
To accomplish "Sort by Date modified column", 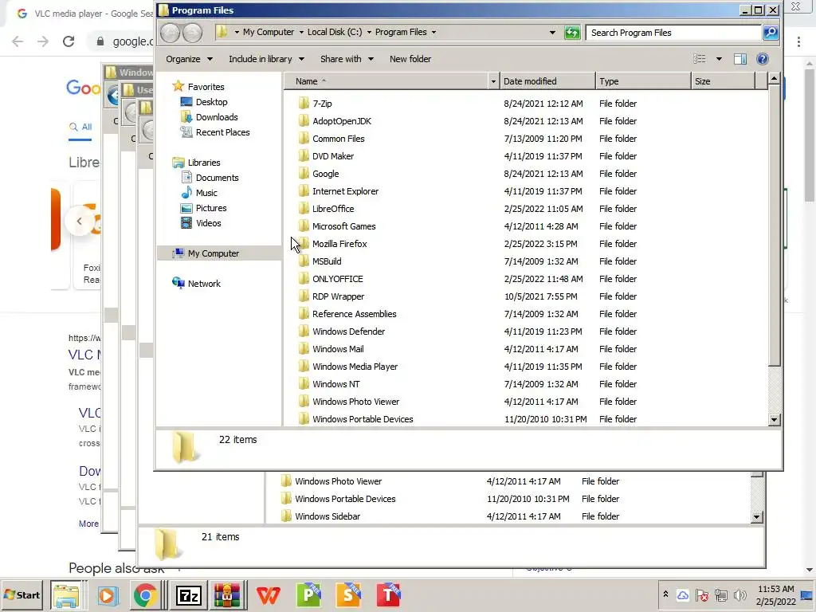I will pyautogui.click(x=547, y=81).
